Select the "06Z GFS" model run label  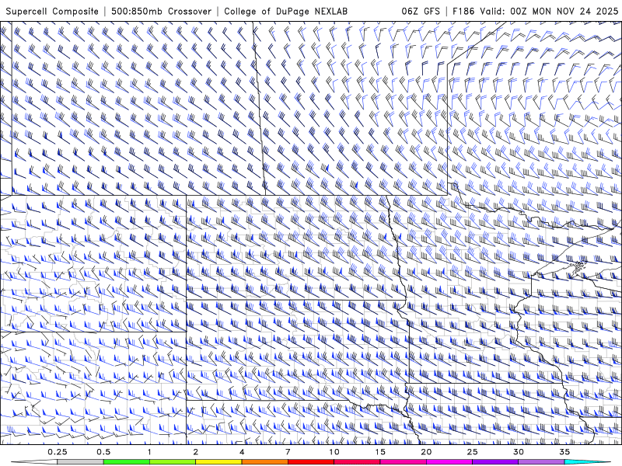(421, 11)
